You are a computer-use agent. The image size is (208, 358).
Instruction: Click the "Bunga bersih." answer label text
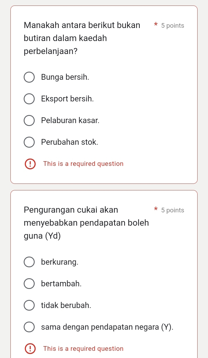(x=65, y=77)
